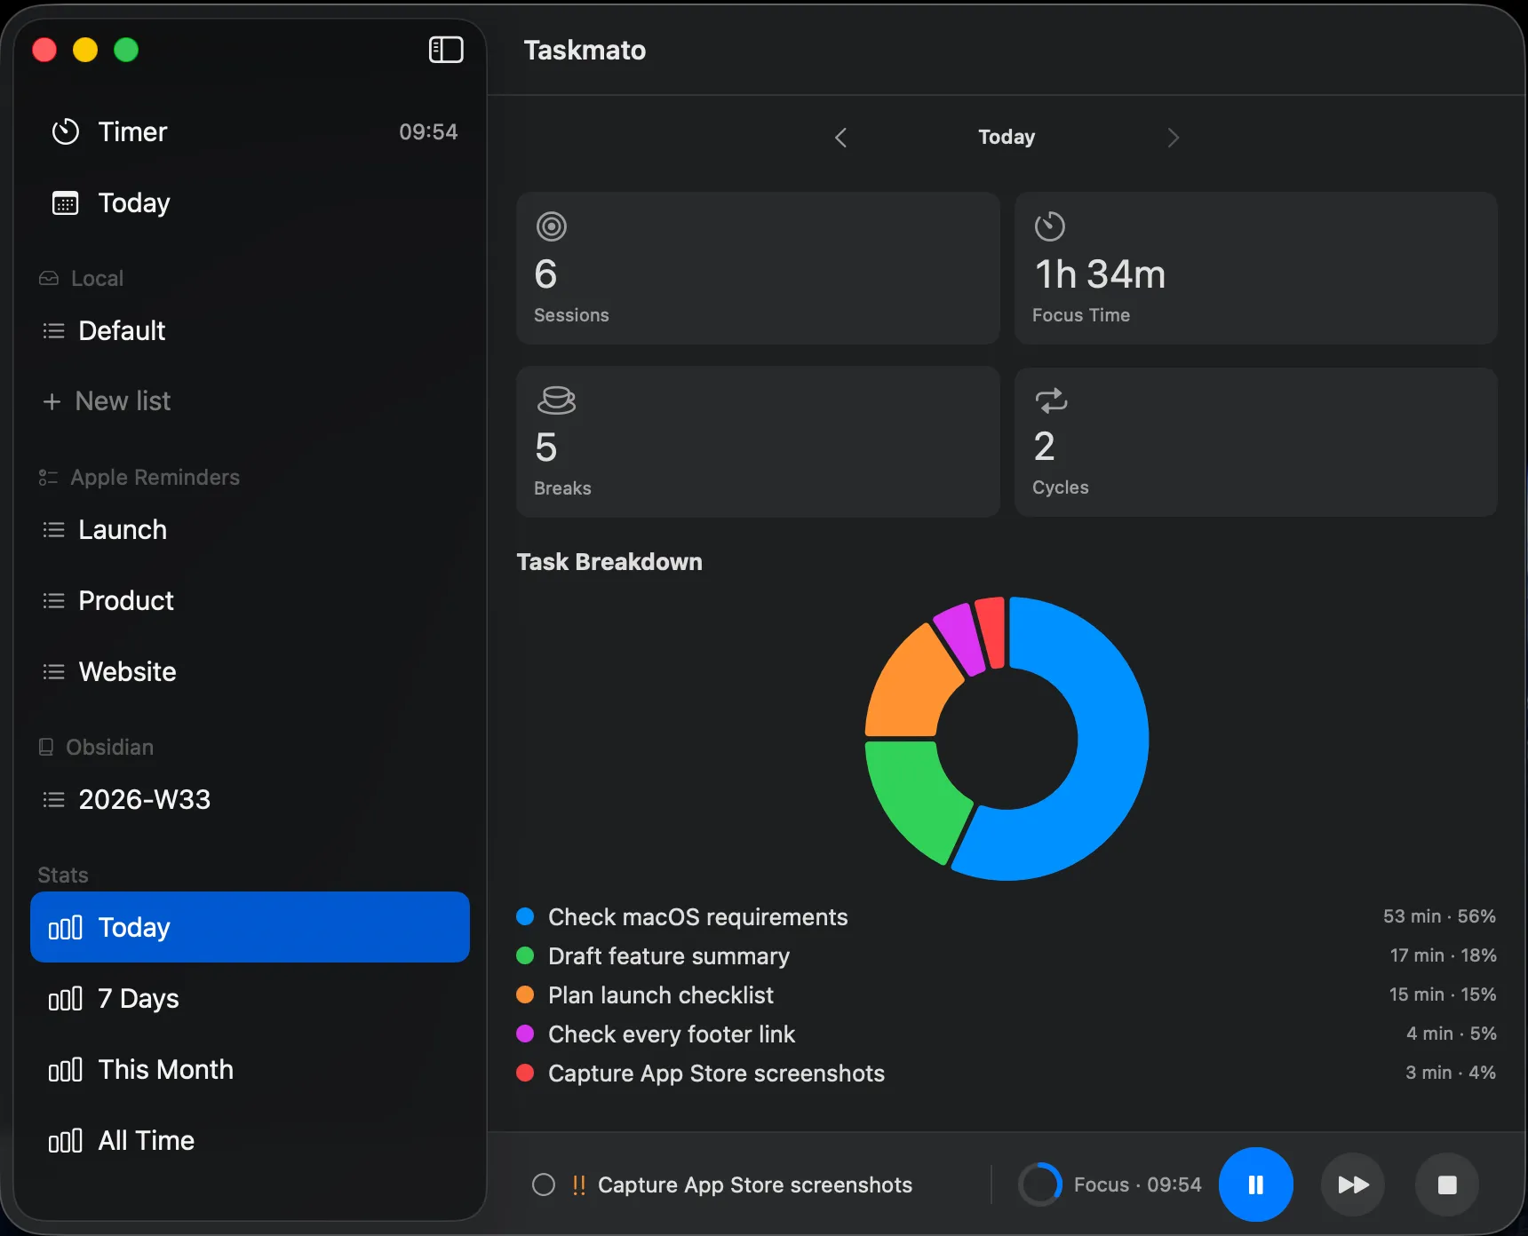
Task: Click the Cycles repeat icon
Action: [1051, 400]
